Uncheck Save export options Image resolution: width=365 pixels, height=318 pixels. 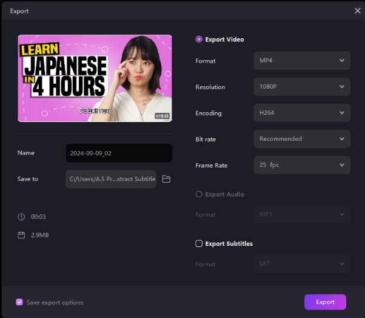[x=19, y=302]
